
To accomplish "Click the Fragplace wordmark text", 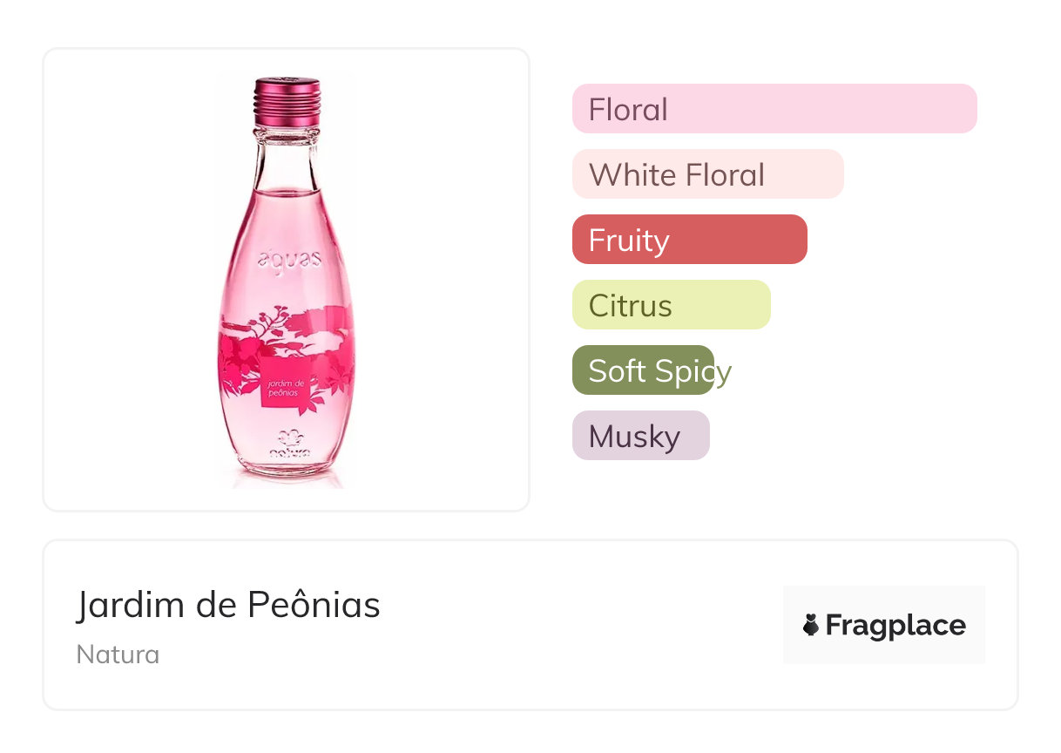I will click(895, 626).
